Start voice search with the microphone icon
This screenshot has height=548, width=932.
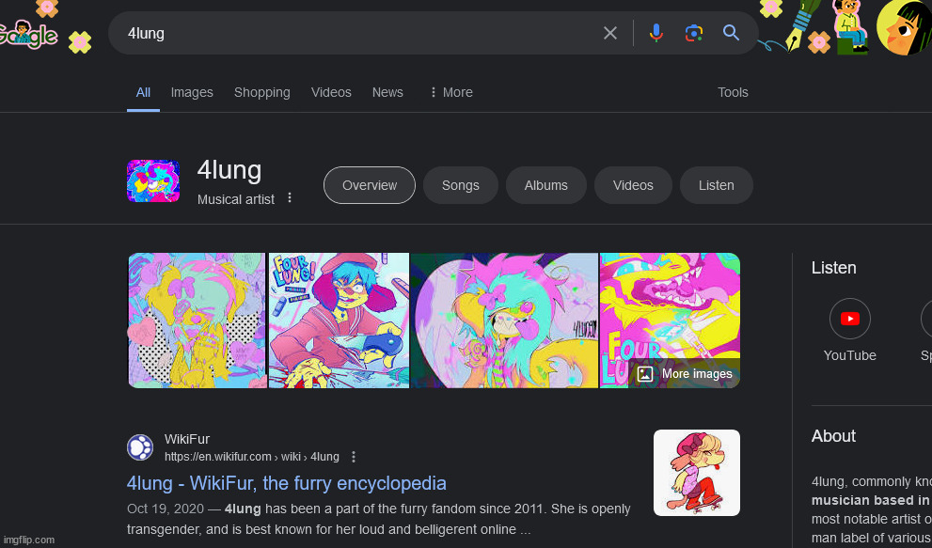[x=656, y=34]
